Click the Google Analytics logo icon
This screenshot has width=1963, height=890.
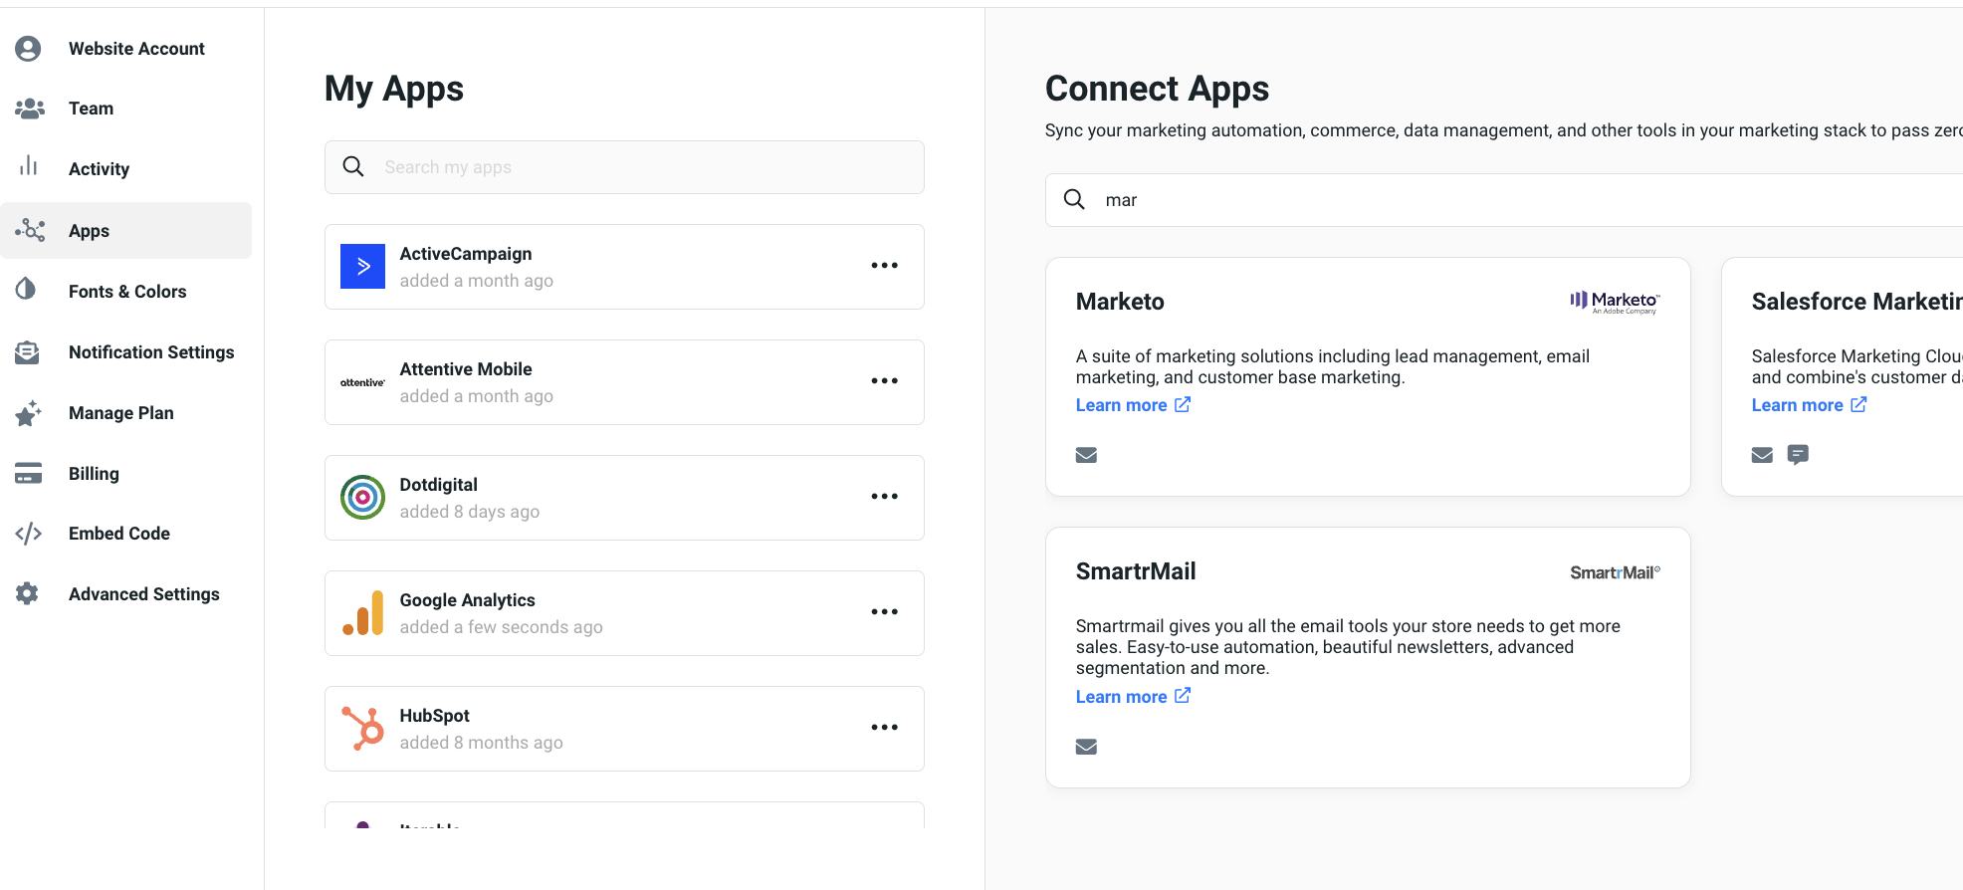coord(362,613)
